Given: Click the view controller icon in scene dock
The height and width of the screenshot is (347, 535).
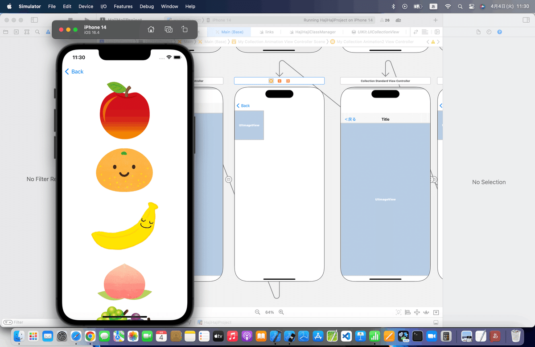Looking at the screenshot, I should point(271,81).
